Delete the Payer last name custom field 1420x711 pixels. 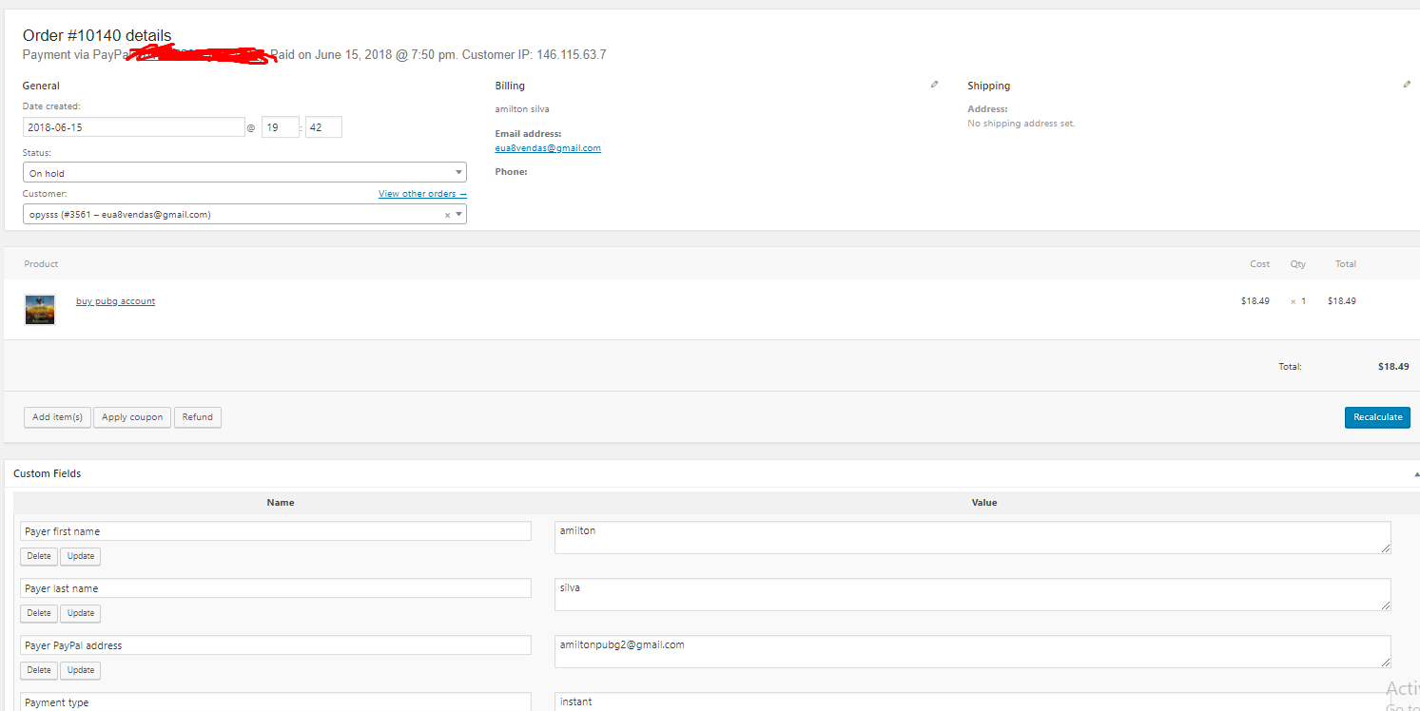[39, 613]
